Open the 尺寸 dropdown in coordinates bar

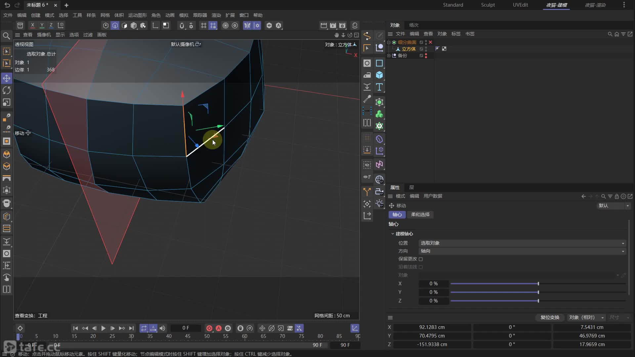619,317
